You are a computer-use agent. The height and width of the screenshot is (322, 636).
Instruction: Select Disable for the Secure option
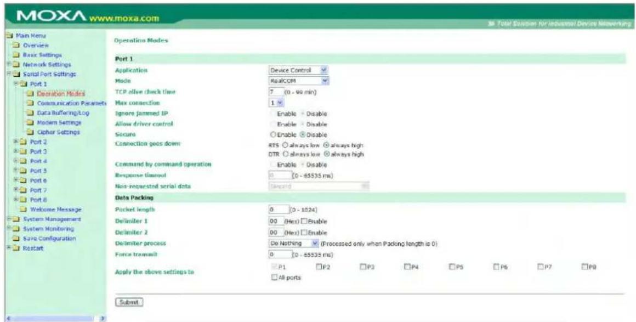point(302,135)
